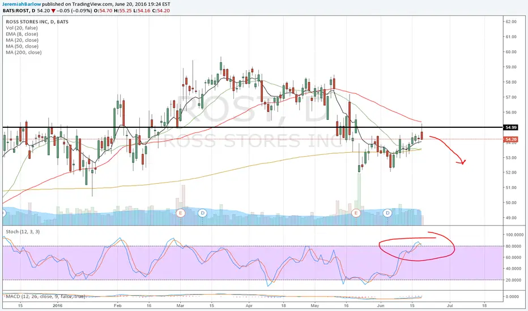Screen dimensions: 528x311
Task: Select the MA (20, close) indicator label
Action: pos(22,40)
